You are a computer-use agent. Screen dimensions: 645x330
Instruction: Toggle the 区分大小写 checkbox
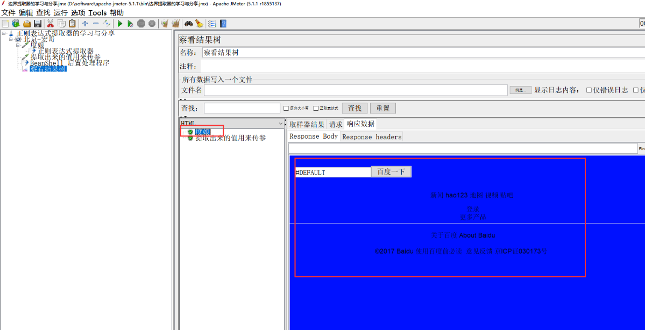click(x=286, y=109)
